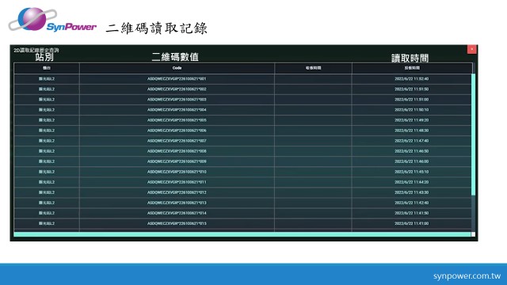The height and width of the screenshot is (285, 507).
Task: Click station cell in the 007 row
Action: point(47,141)
